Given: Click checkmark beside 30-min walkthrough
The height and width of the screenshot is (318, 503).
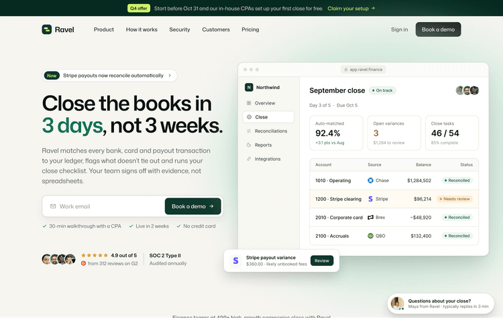Looking at the screenshot, I should [44, 226].
